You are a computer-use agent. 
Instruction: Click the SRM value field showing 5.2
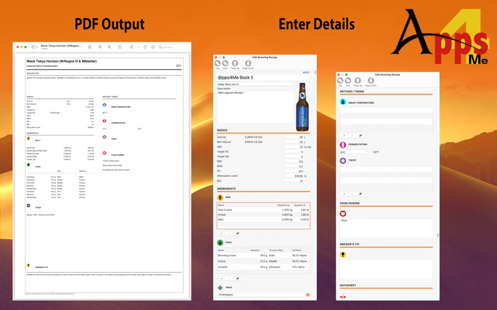tap(294, 166)
